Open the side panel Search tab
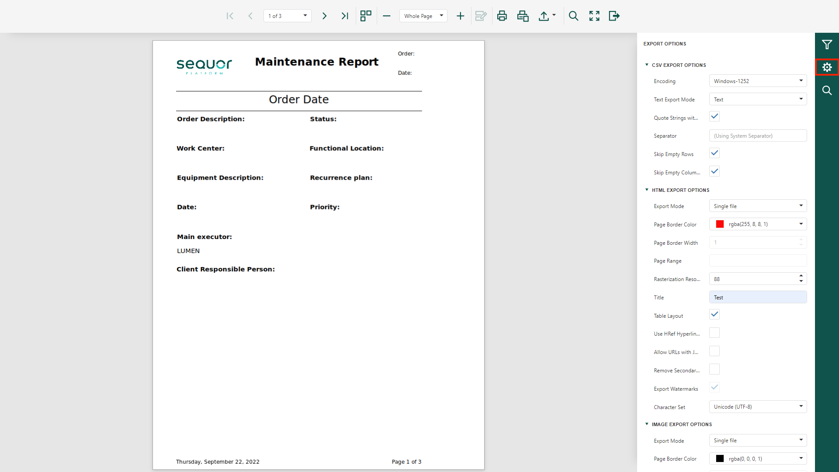 pyautogui.click(x=827, y=90)
